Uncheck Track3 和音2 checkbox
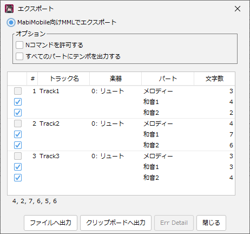Screen dimensions: 250x234 coord(18,178)
